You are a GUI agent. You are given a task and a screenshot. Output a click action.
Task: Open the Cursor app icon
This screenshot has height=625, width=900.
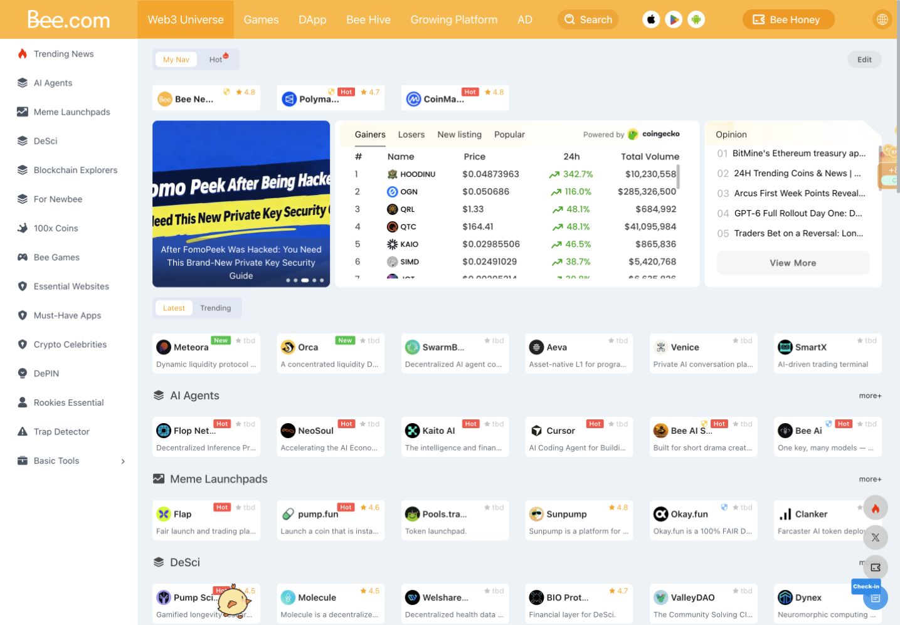pyautogui.click(x=536, y=431)
